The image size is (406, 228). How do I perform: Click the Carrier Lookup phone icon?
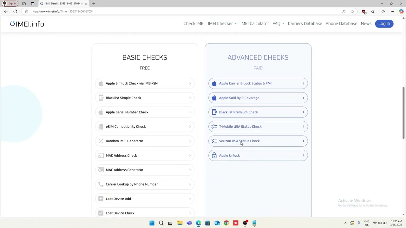point(101,184)
